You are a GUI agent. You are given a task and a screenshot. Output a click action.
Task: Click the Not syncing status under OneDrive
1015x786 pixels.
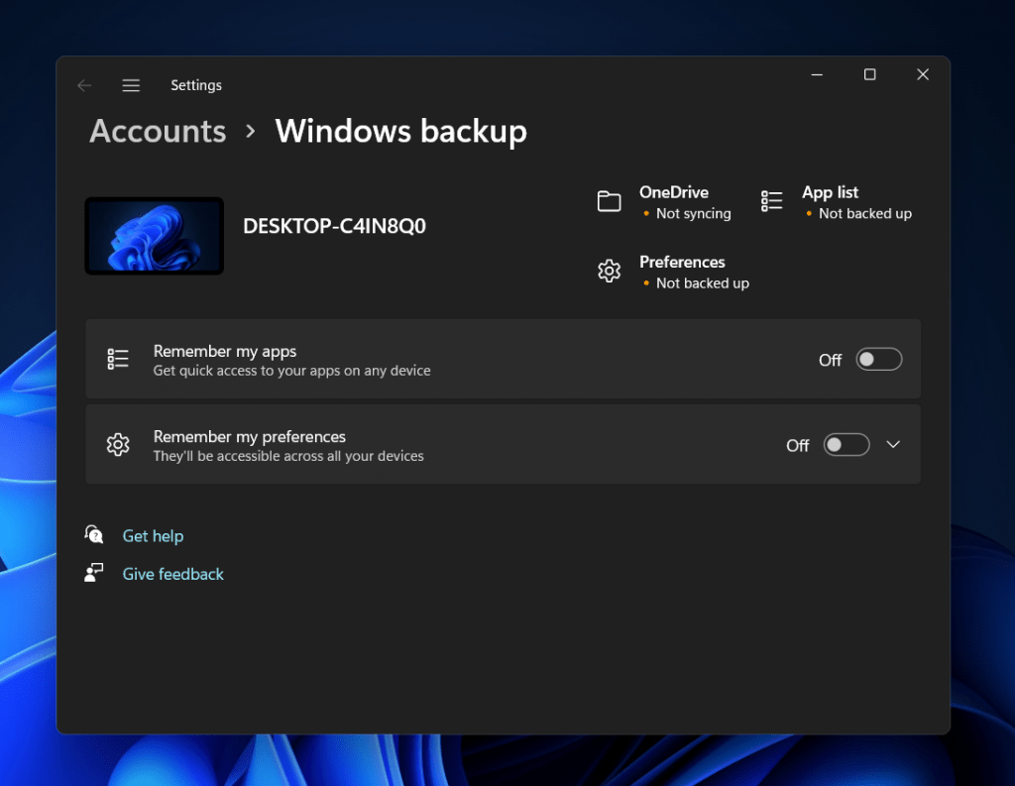[x=693, y=213]
